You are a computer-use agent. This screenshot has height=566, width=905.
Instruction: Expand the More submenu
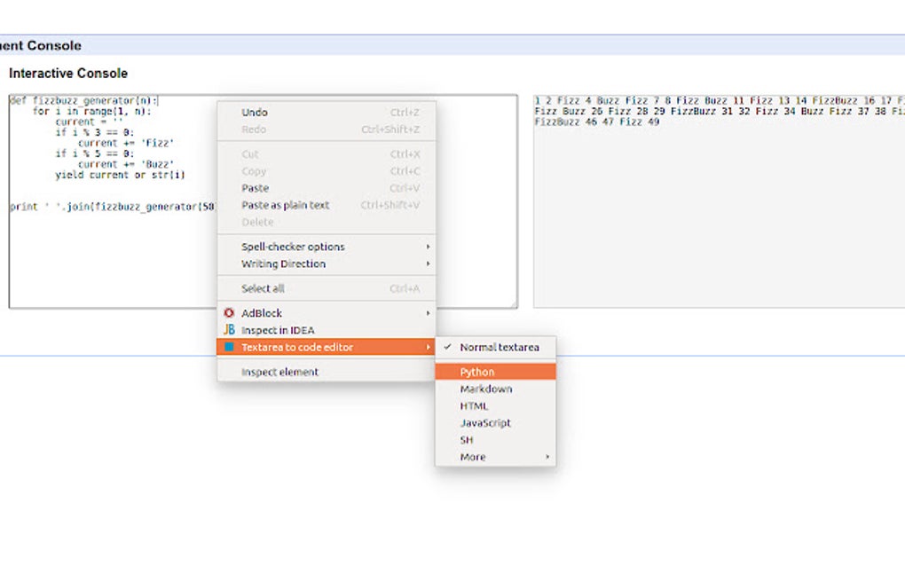[x=472, y=457]
